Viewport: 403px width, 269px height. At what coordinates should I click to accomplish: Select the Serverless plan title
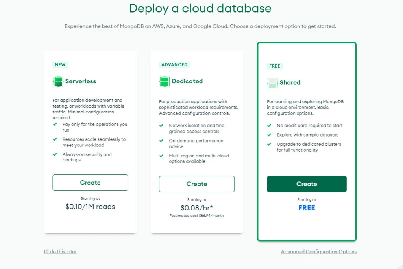pos(81,81)
